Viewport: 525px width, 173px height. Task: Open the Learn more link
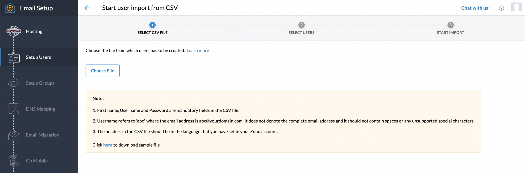pos(198,51)
